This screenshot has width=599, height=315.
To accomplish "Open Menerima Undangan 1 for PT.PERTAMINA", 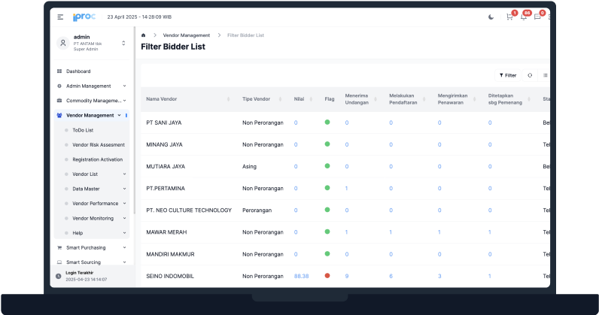I will point(346,188).
